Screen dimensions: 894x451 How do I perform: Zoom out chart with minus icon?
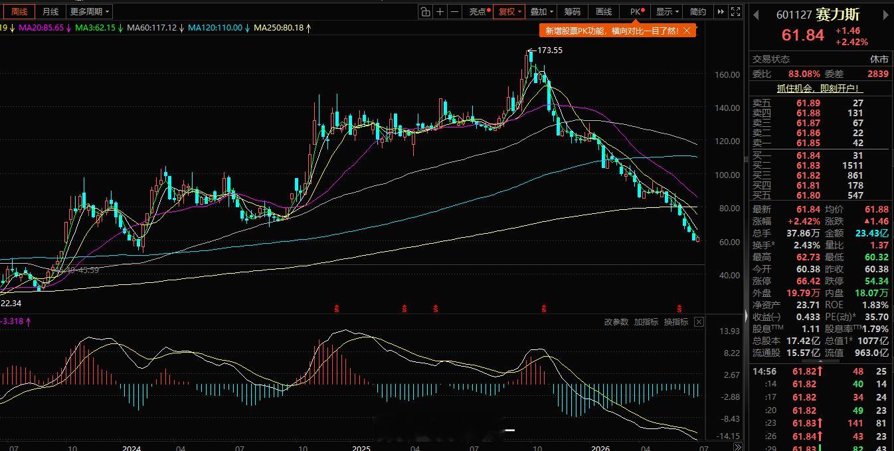455,11
